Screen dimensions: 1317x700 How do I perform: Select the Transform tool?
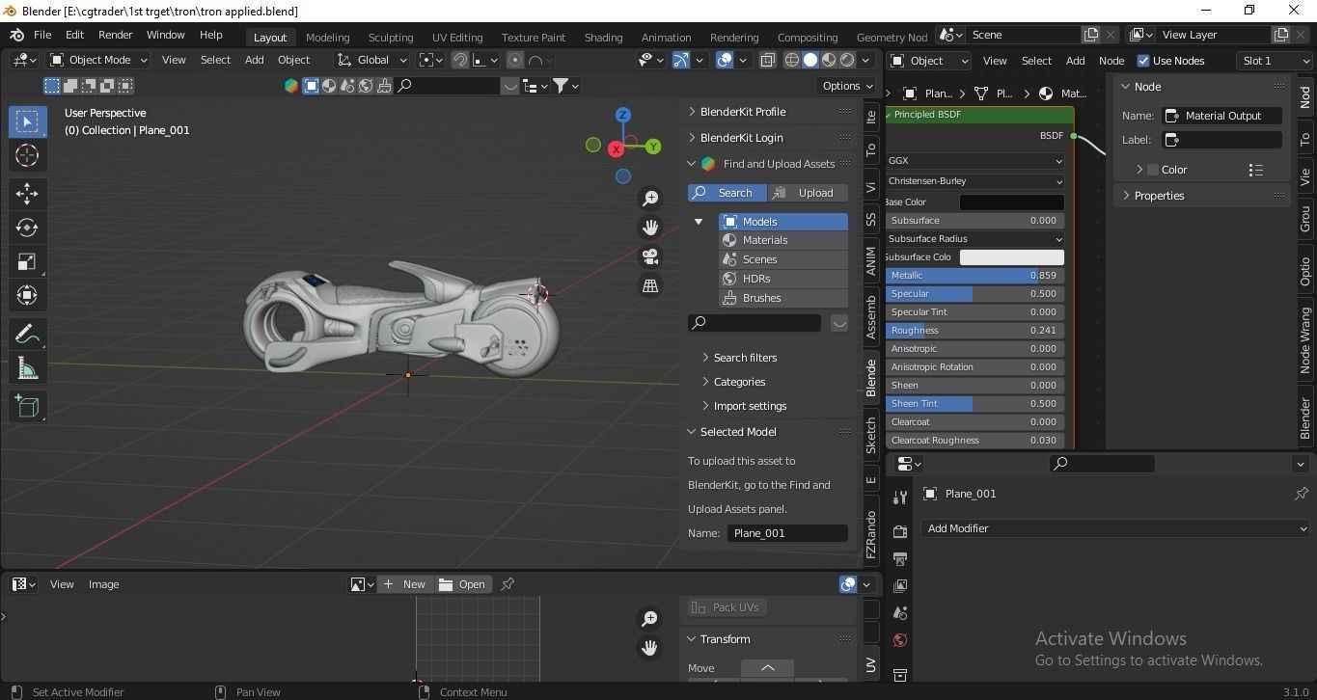click(27, 295)
